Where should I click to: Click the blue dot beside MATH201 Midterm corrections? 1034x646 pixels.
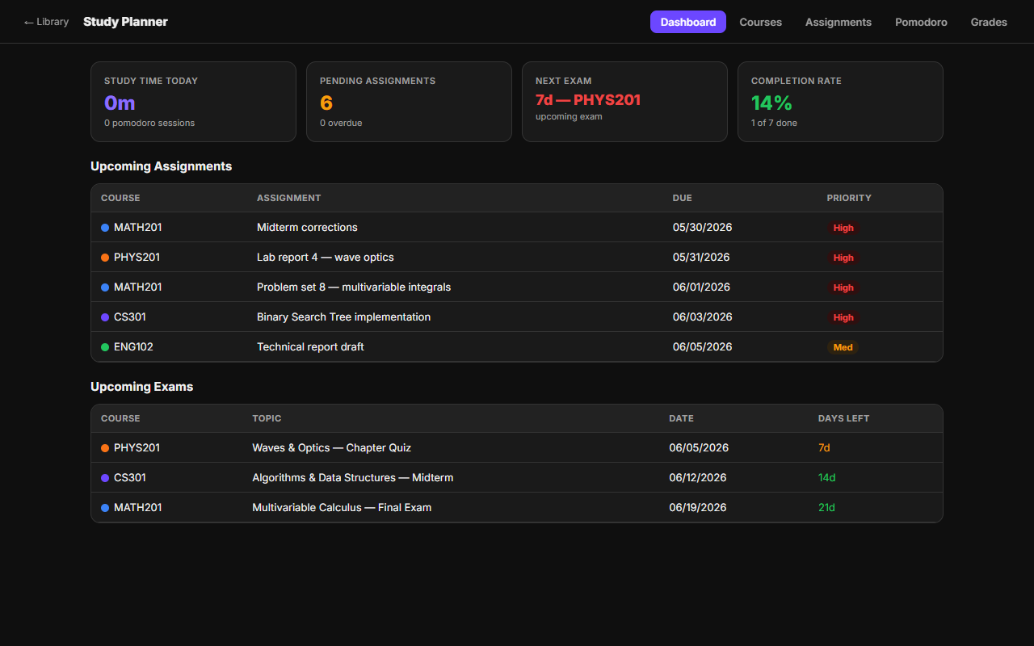[x=105, y=228]
